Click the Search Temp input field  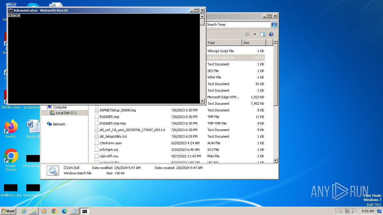coord(238,24)
